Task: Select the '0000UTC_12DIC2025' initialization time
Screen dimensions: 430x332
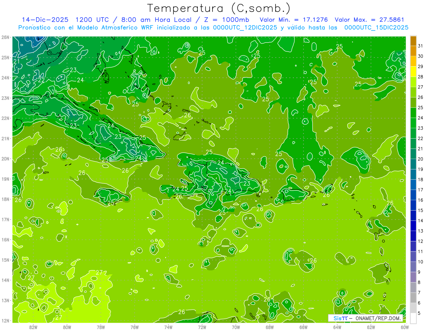Action: click(245, 28)
